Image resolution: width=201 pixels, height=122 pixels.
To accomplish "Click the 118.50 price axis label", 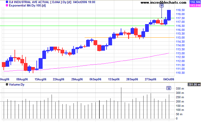I will [x=180, y=10].
